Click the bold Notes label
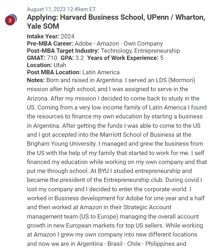211x248 pixels. (x=36, y=80)
